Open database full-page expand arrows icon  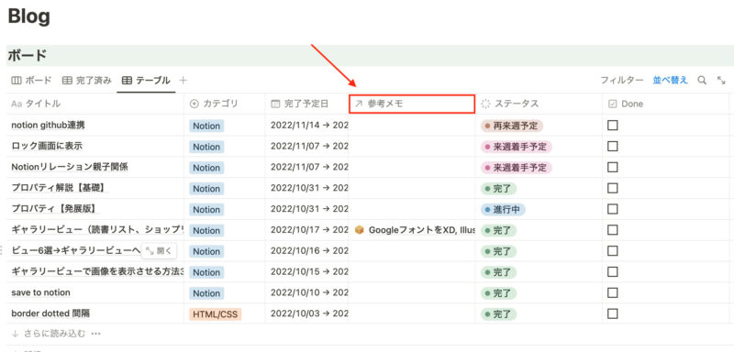pyautogui.click(x=721, y=81)
